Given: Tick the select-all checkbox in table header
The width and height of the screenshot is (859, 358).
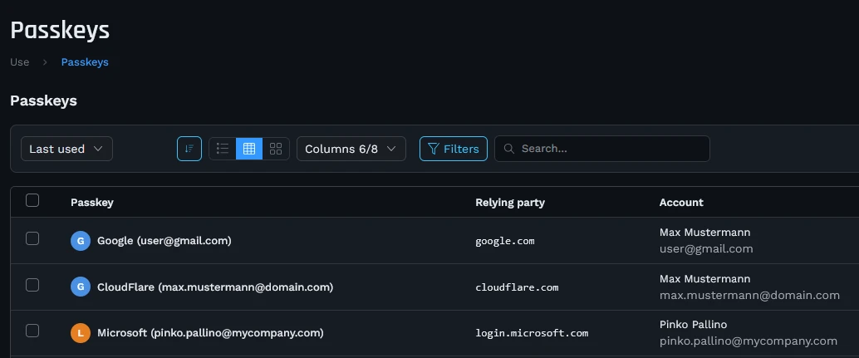Looking at the screenshot, I should [x=32, y=200].
